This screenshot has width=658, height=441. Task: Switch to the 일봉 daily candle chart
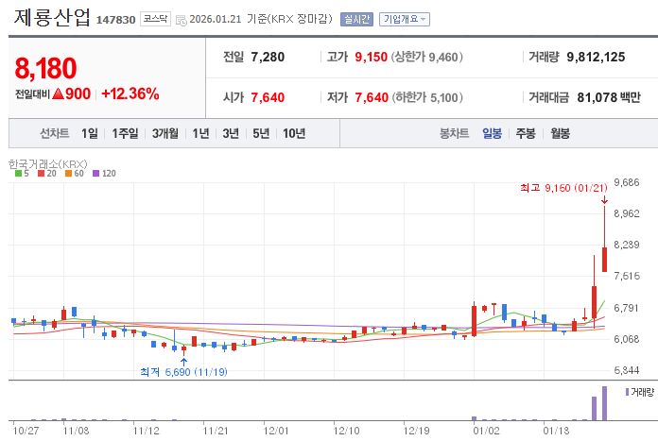492,133
